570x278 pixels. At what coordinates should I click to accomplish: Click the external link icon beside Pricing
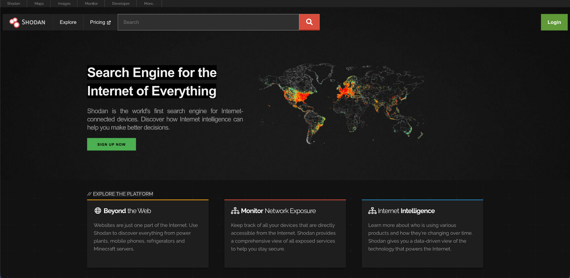click(109, 22)
